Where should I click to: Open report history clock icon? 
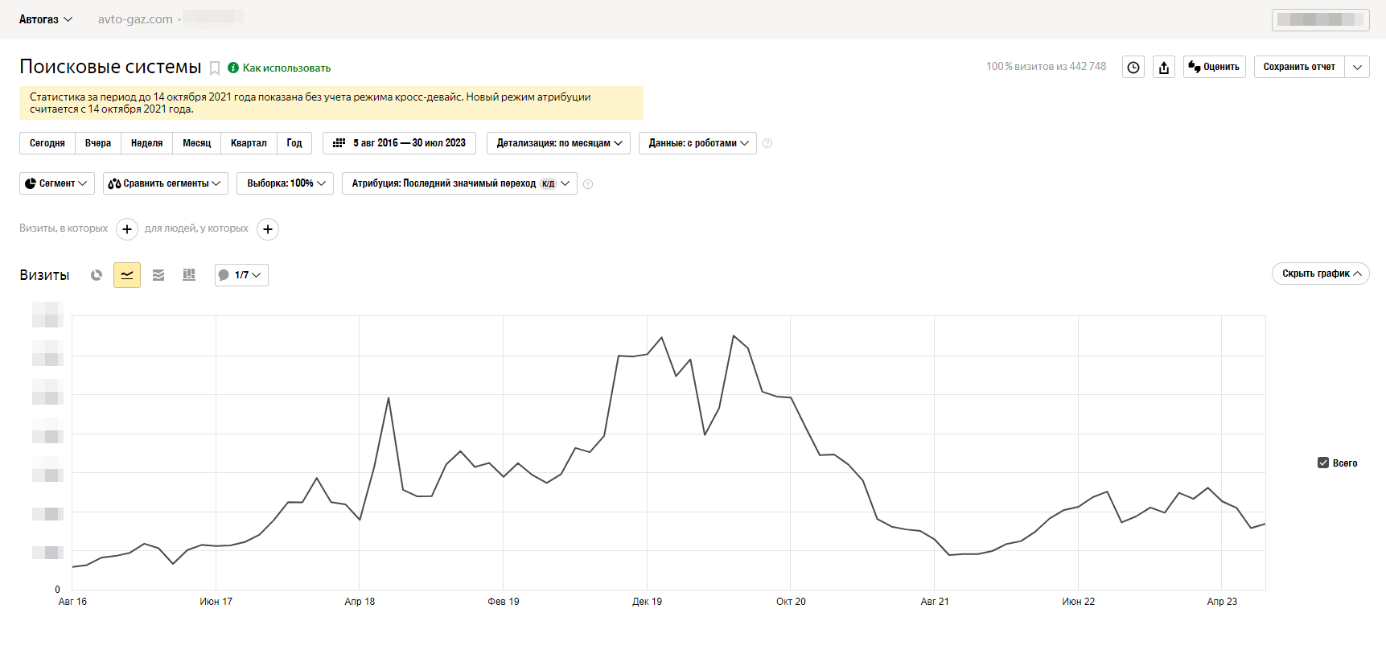pyautogui.click(x=1133, y=68)
